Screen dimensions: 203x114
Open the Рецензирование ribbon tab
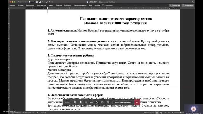click(x=80, y=5)
